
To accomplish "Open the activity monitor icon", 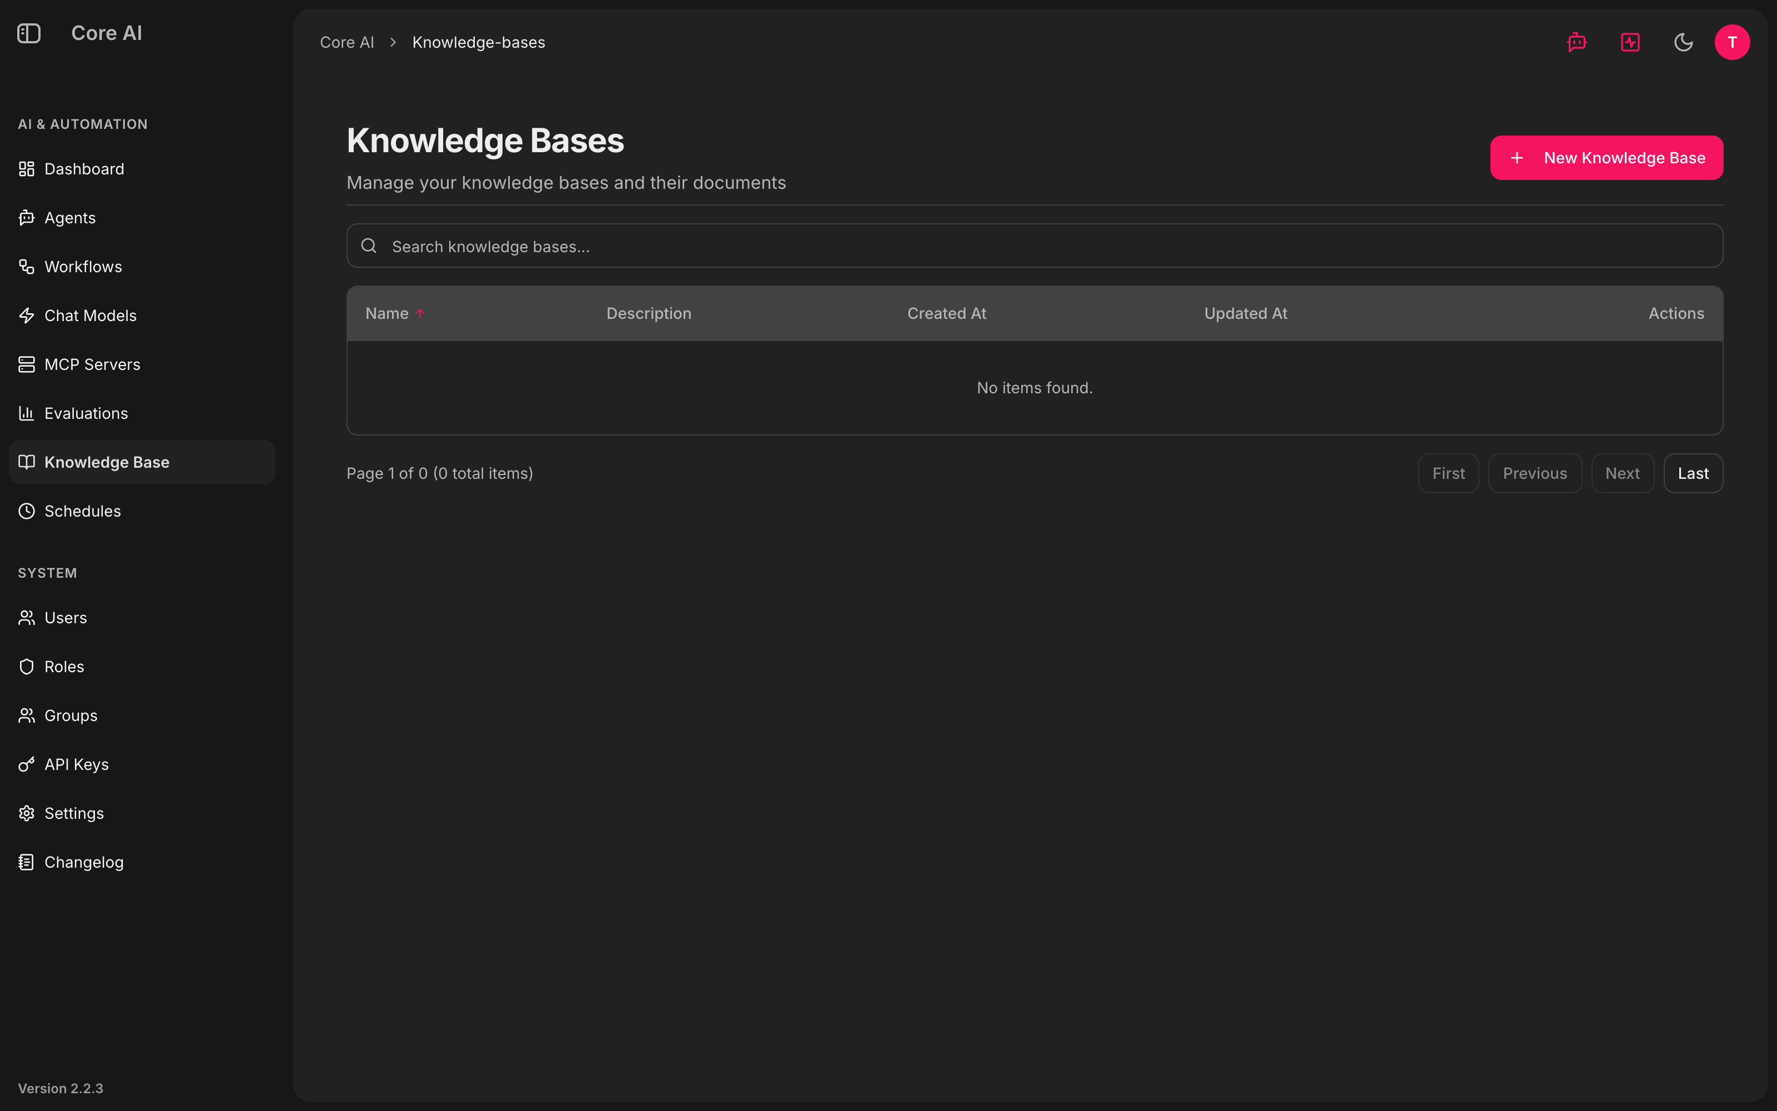I will (1630, 42).
